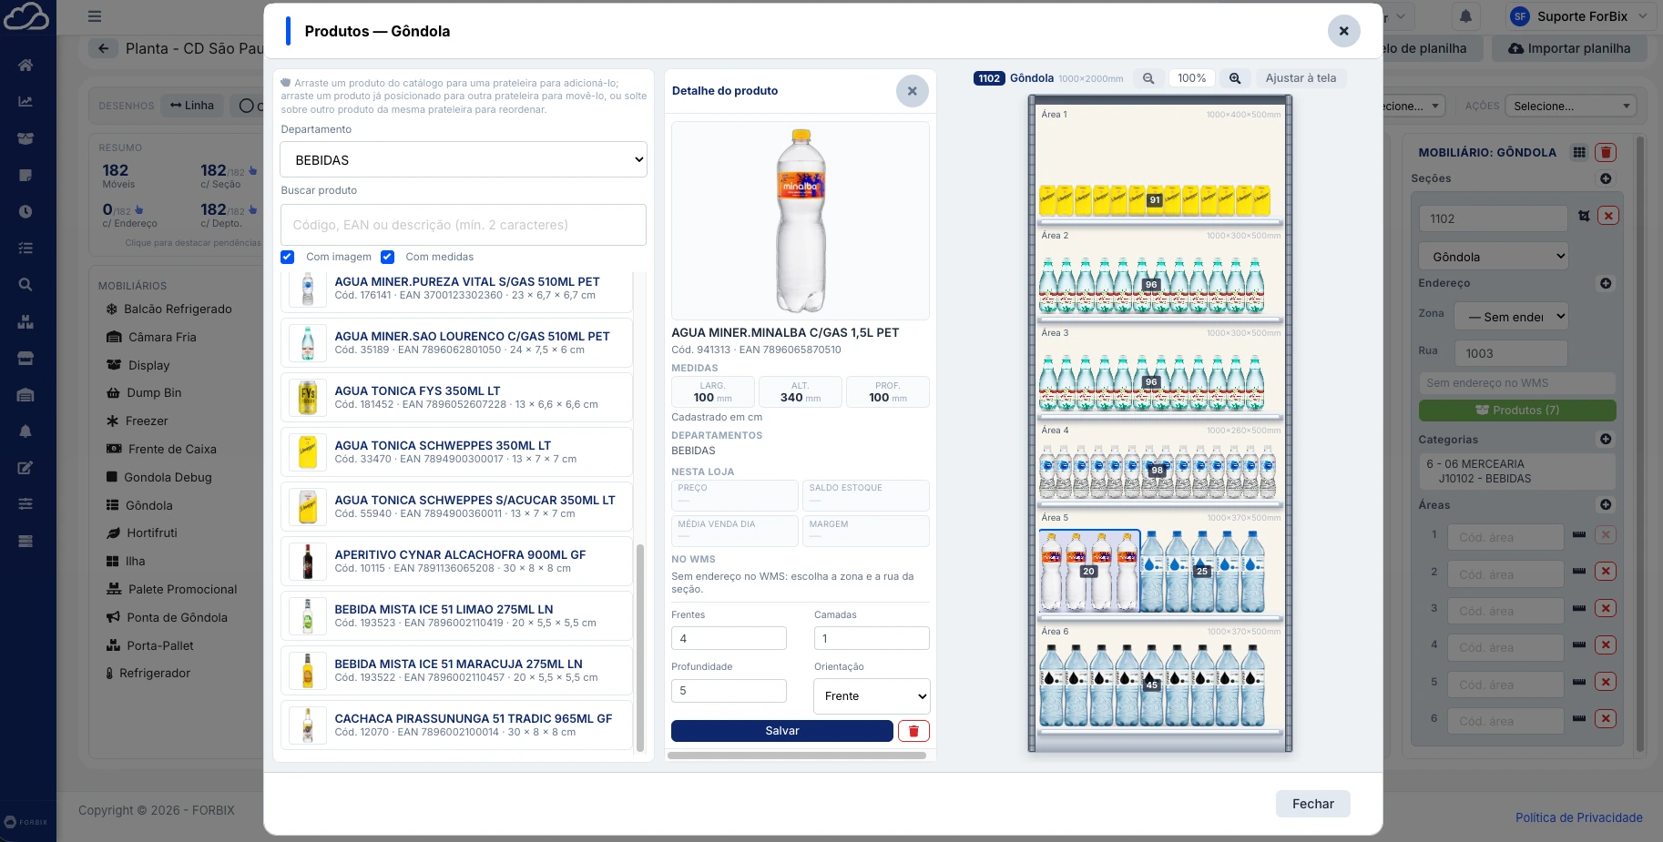The width and height of the screenshot is (1663, 842).
Task: Open the Gôndola type dropdown in side panel
Action: [x=1493, y=257]
